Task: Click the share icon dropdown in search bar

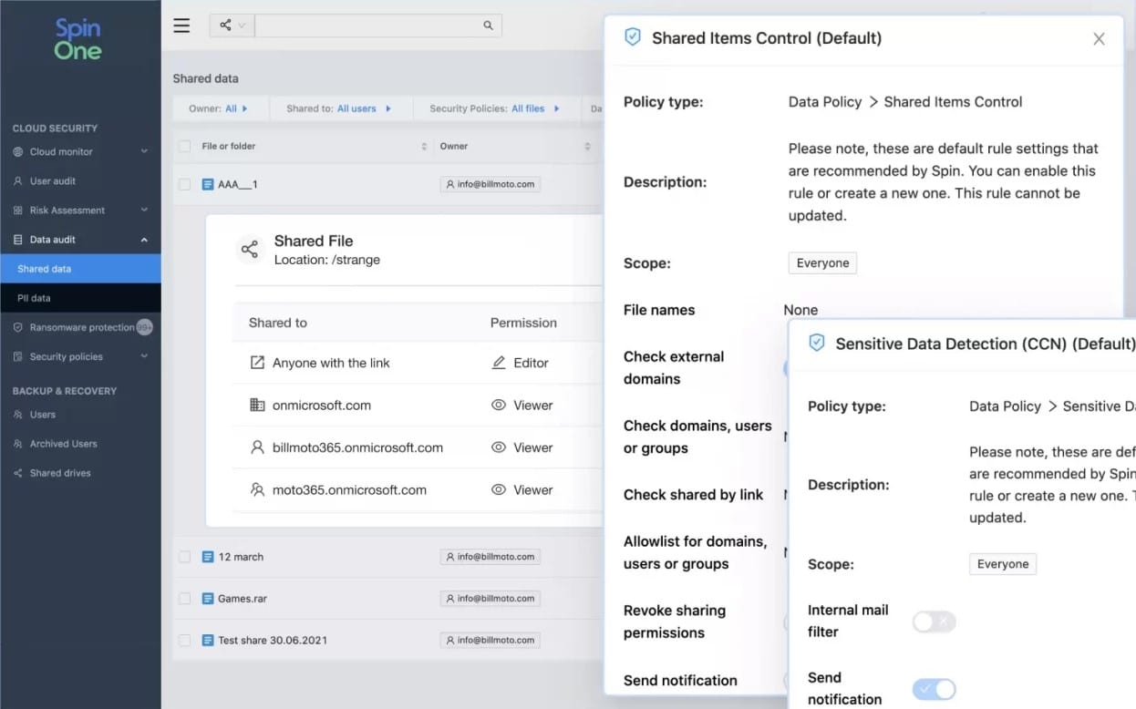Action: 232,26
